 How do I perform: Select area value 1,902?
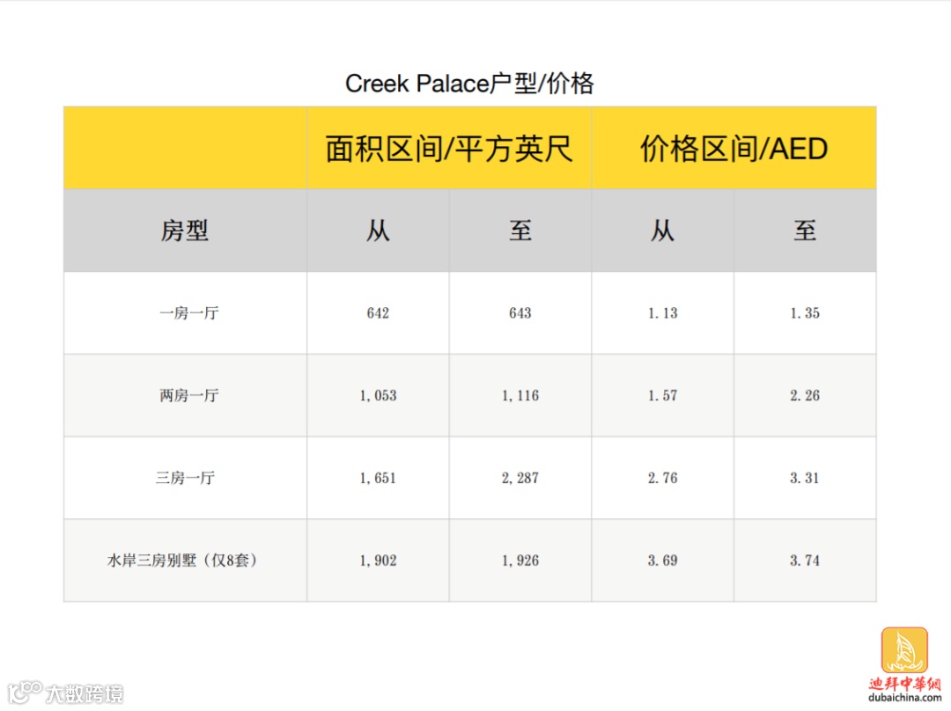pyautogui.click(x=378, y=561)
